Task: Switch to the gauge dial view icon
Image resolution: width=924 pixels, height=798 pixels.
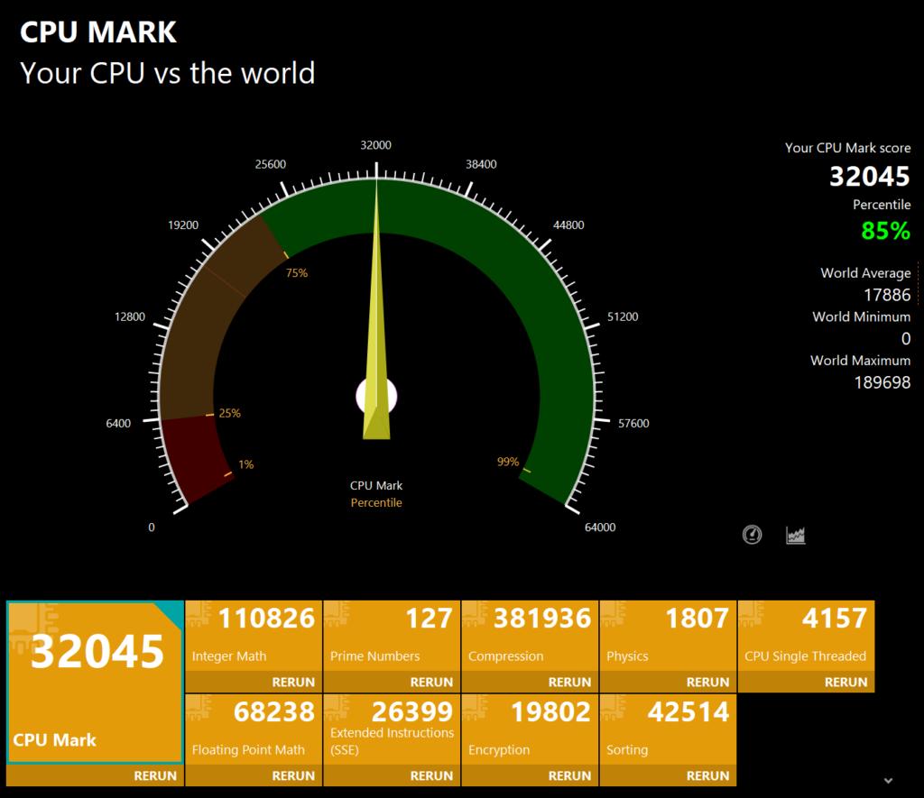Action: coord(752,535)
